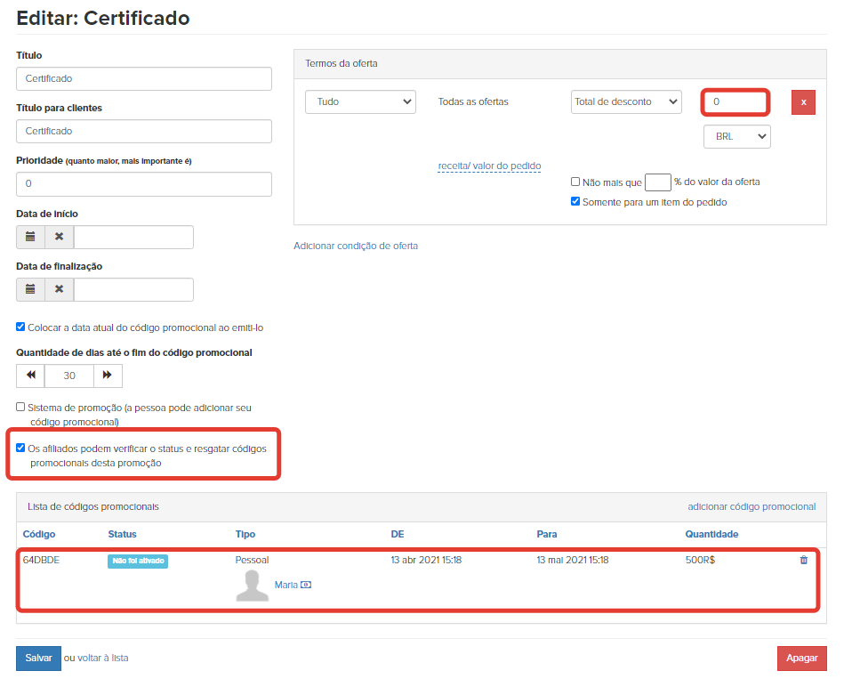Clear the Data de início field

click(60, 237)
